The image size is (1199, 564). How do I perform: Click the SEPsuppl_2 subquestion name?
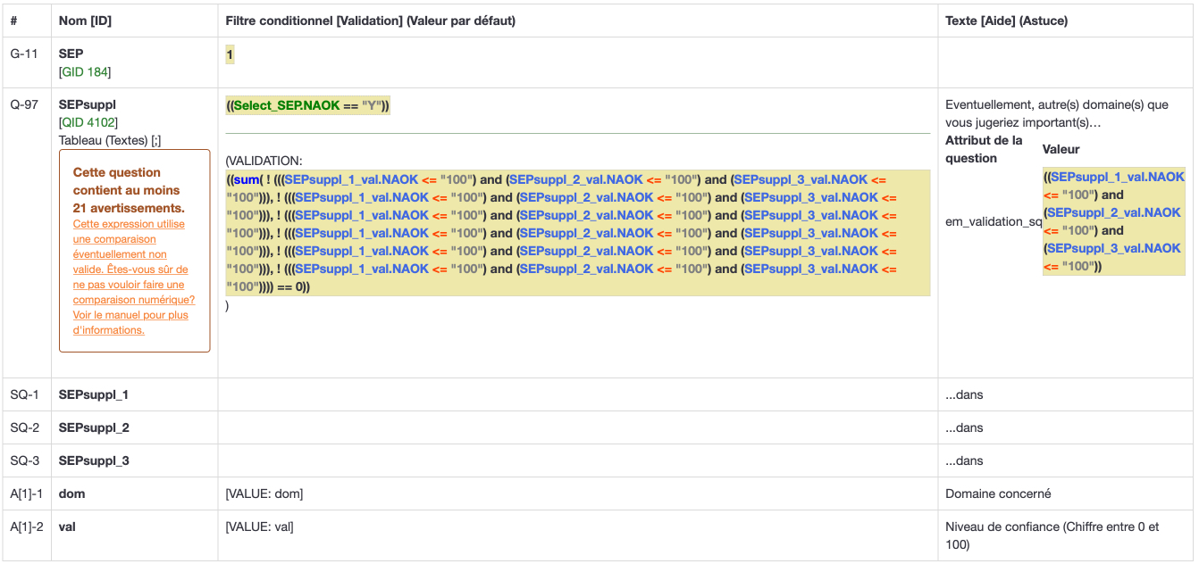tap(94, 427)
